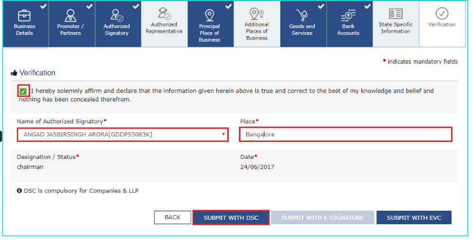Click the Additional Places of Business pins icon
This screenshot has width=473, height=240.
[257, 14]
